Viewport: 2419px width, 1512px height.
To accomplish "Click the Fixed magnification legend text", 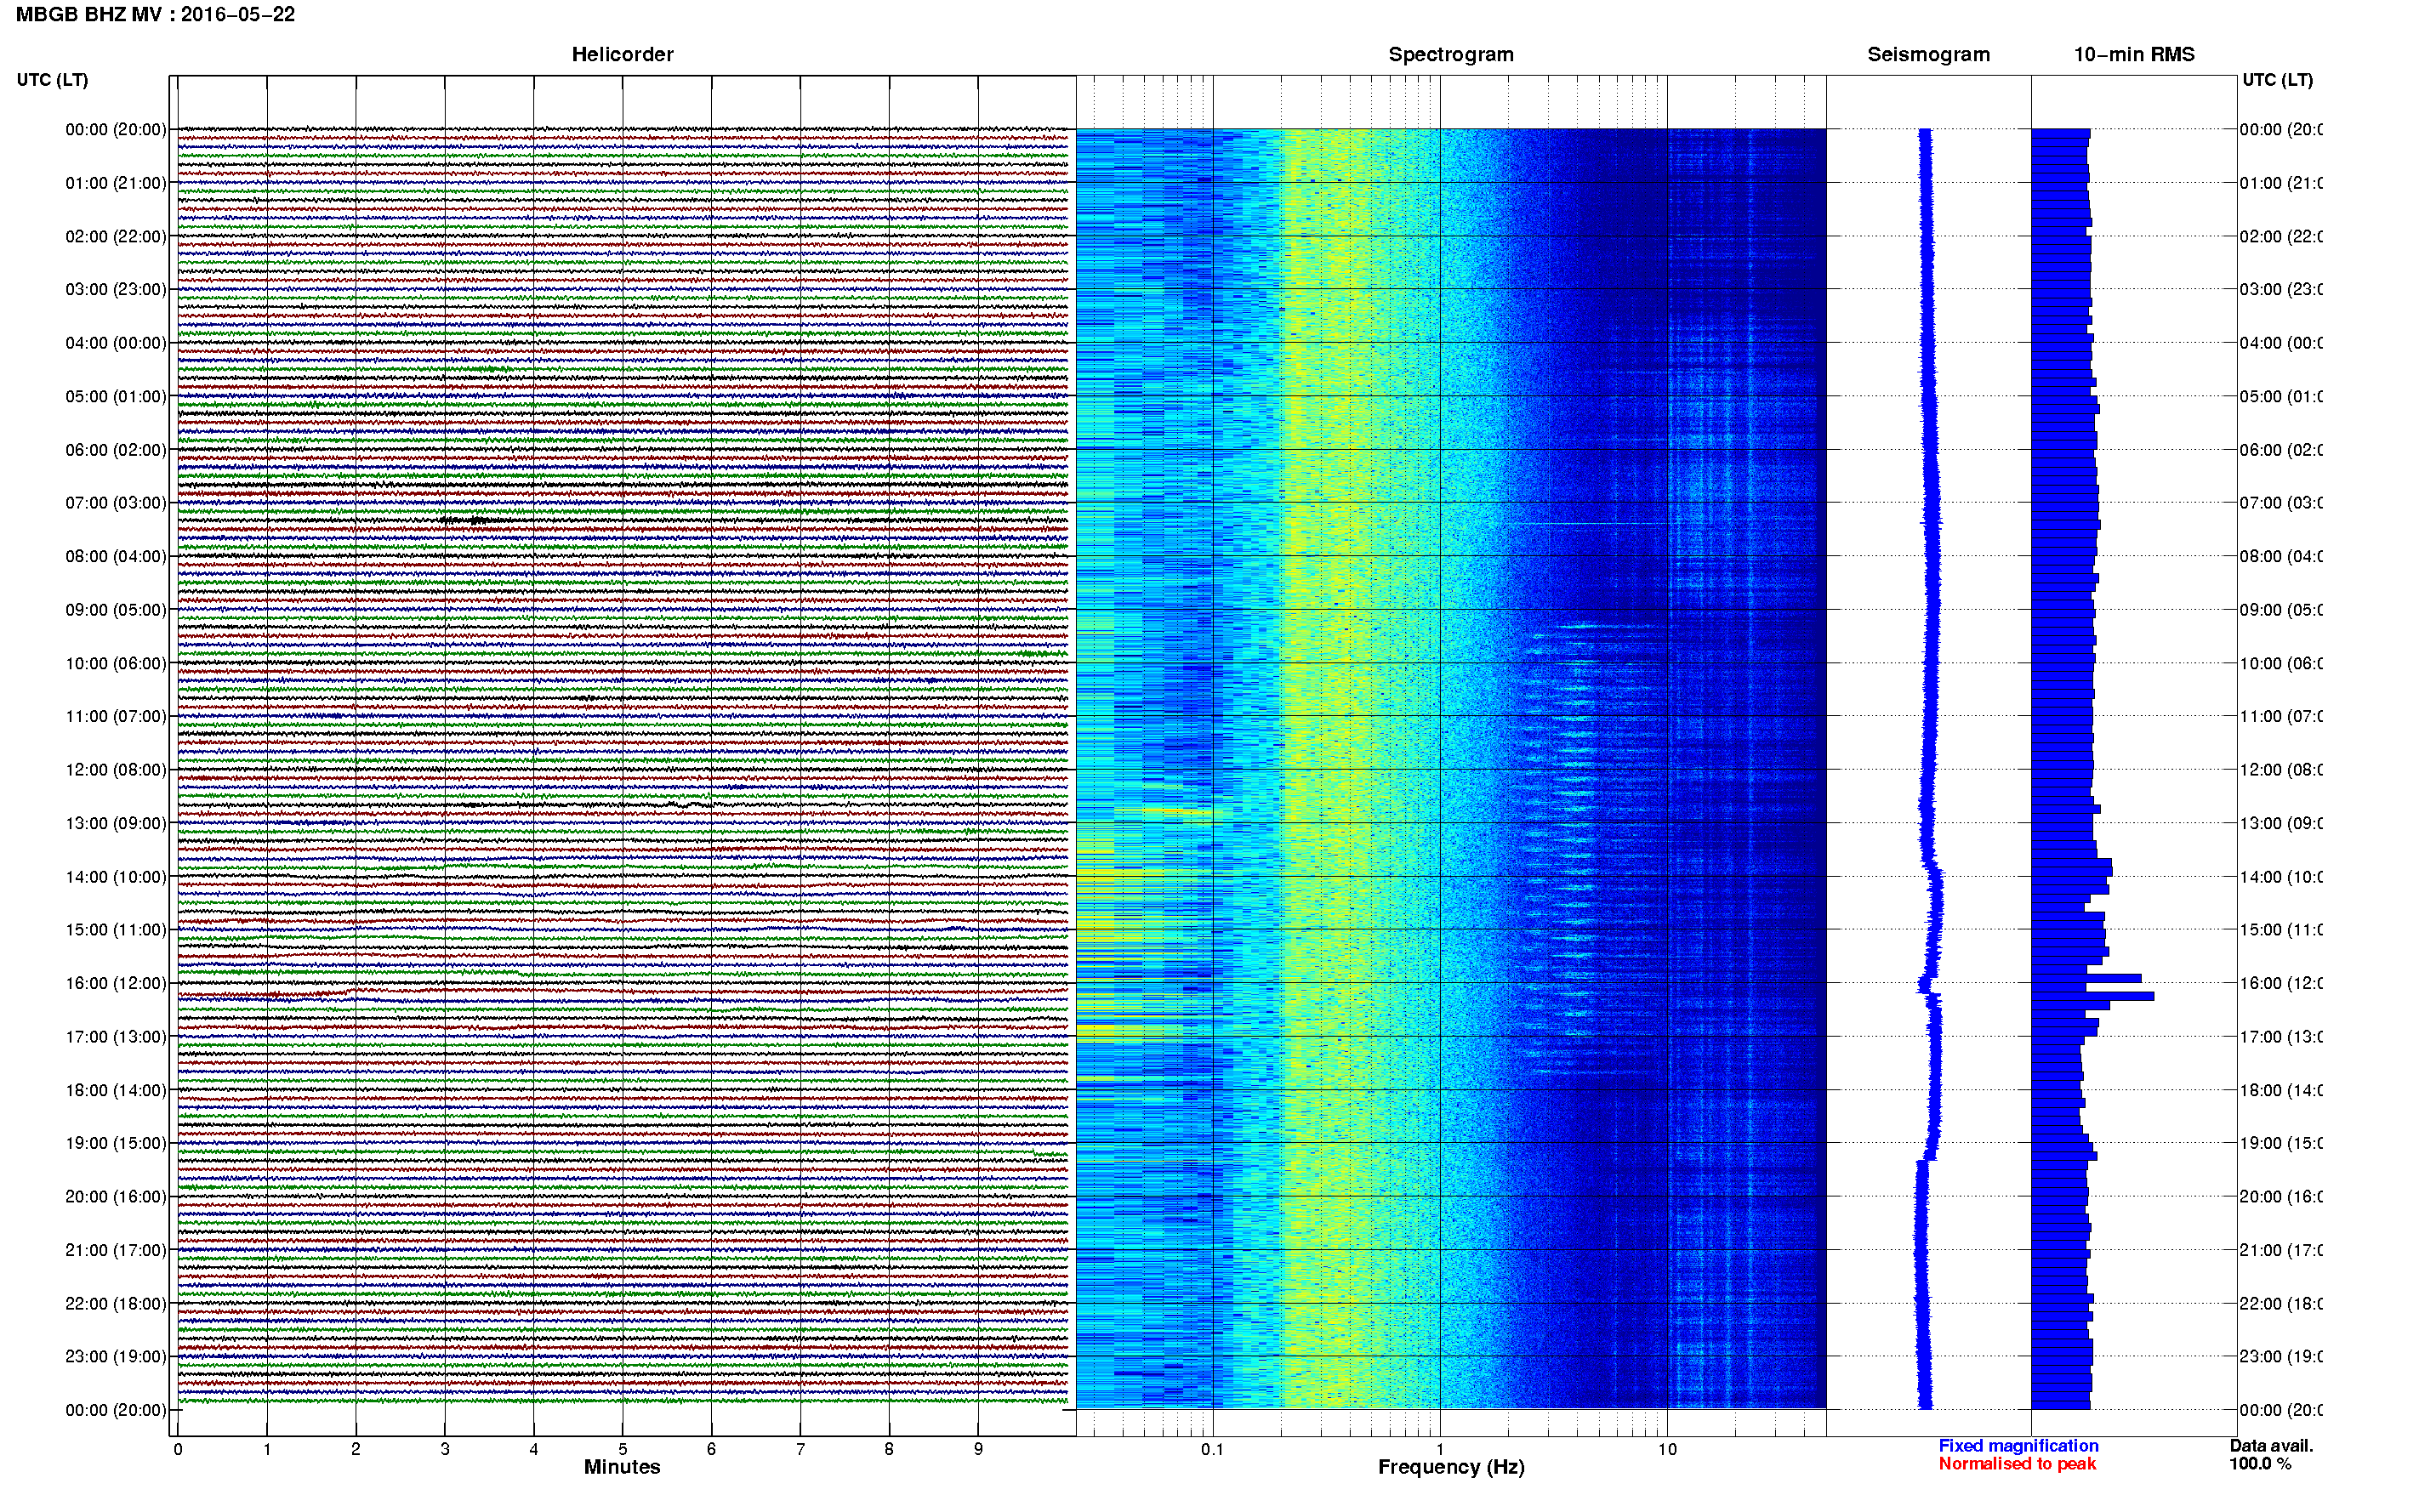I will [x=2018, y=1446].
